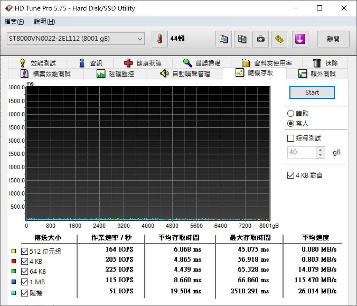Click the copy screenshot to clipboard icon
Viewport: 357px width, 306px height.
coord(242,39)
